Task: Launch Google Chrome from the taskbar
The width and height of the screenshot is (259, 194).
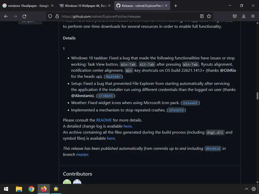Action: [31, 189]
